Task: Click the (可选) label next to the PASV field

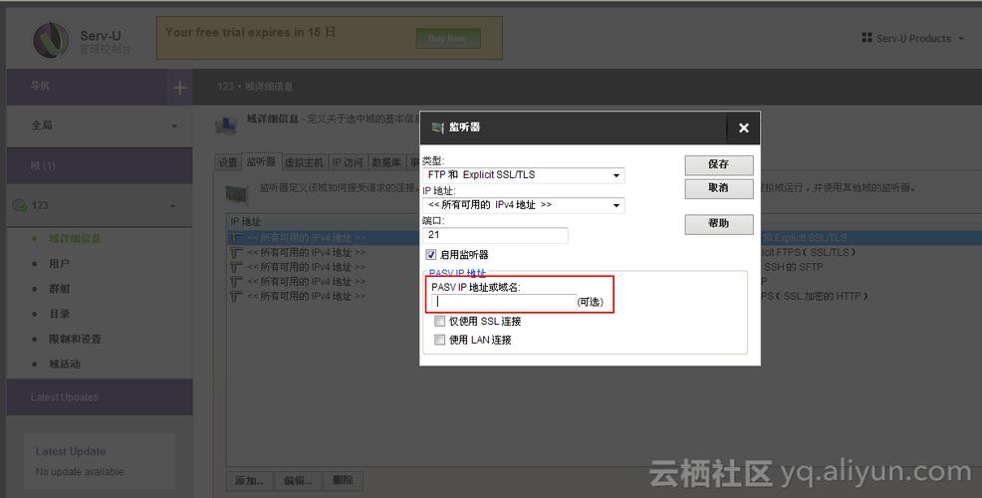Action: point(591,302)
